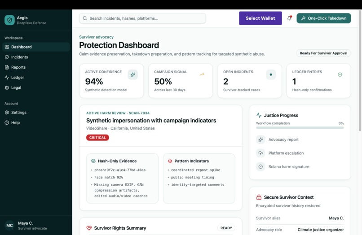Select the Solana harm signature step text
The width and height of the screenshot is (362, 235).
click(289, 167)
